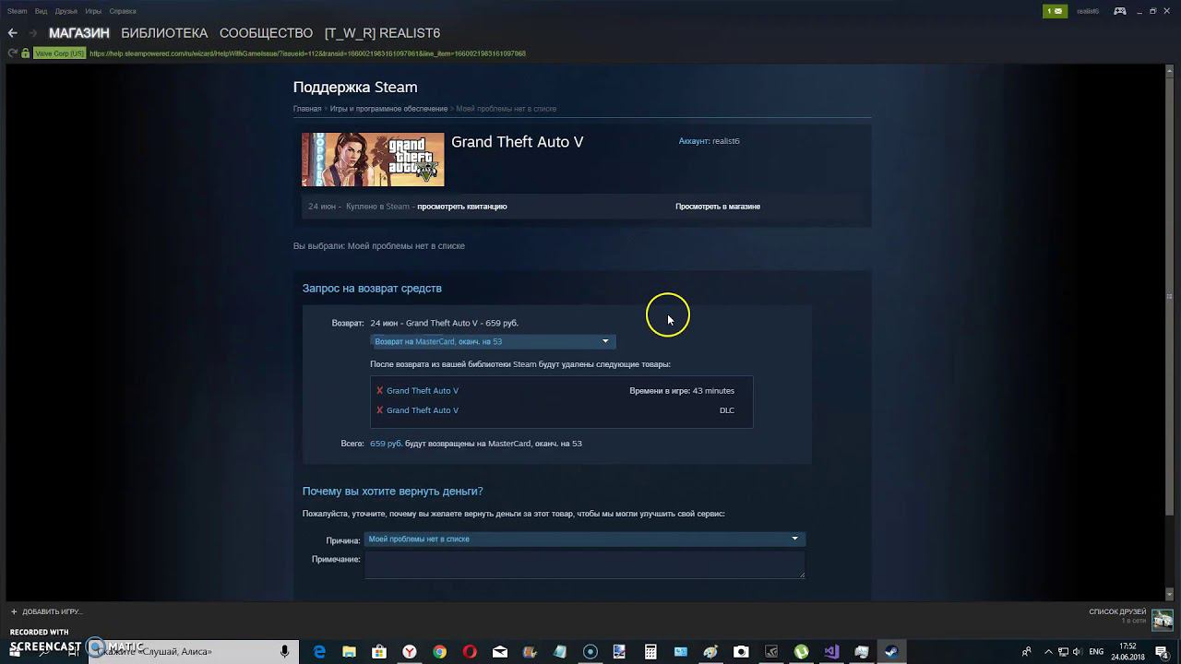Open the [T_W_R] REALIST6 profile tab
This screenshot has width=1181, height=664.
(x=383, y=33)
